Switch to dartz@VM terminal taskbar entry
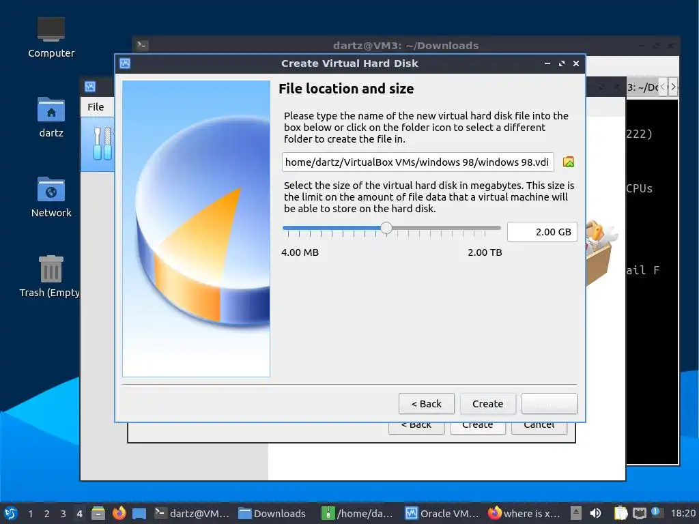The width and height of the screenshot is (699, 524). 192,513
